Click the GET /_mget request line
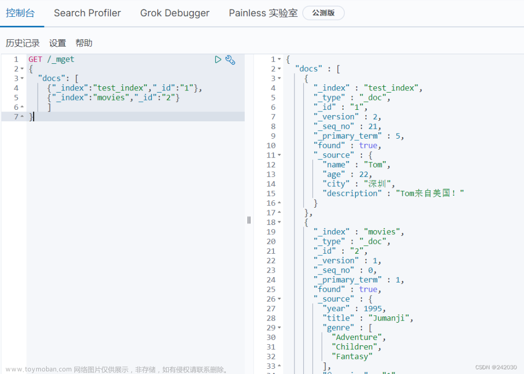This screenshot has width=524, height=374. 51,60
